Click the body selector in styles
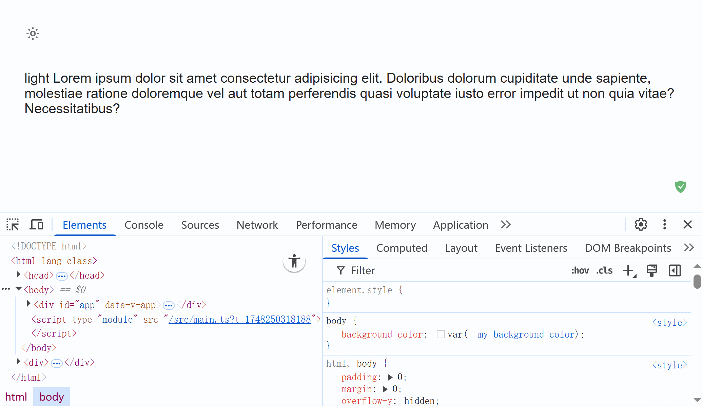This screenshot has height=406, width=702. (x=336, y=321)
